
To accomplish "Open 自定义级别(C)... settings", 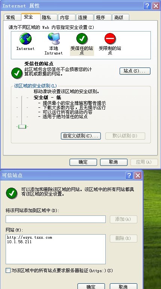I will coord(81,136).
